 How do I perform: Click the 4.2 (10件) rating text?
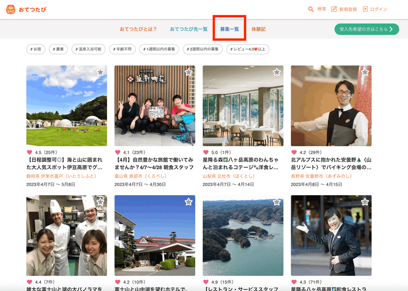point(134,282)
